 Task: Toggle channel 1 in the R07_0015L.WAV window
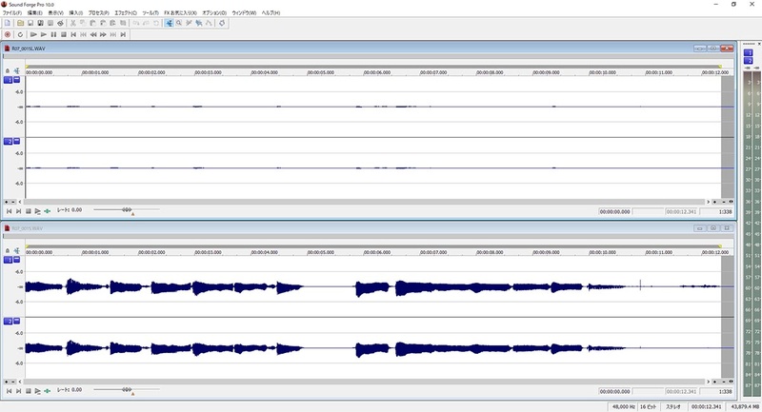(x=9, y=80)
